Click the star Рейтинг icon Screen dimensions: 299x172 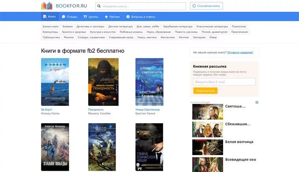pyautogui.click(x=106, y=17)
